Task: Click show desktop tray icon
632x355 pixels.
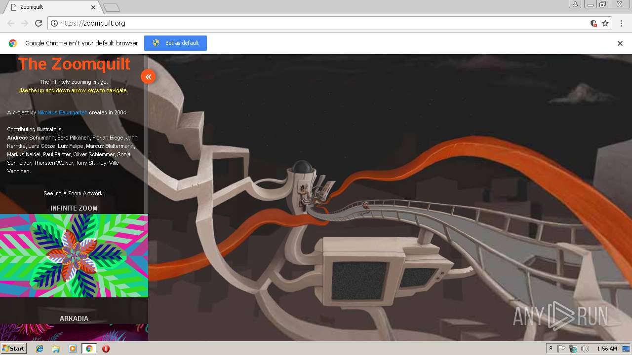Action: (x=626, y=349)
